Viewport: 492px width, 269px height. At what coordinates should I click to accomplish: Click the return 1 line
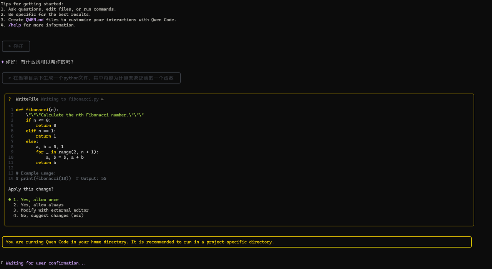tap(46, 136)
